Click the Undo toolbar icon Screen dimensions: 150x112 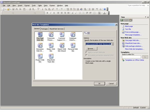57,9
